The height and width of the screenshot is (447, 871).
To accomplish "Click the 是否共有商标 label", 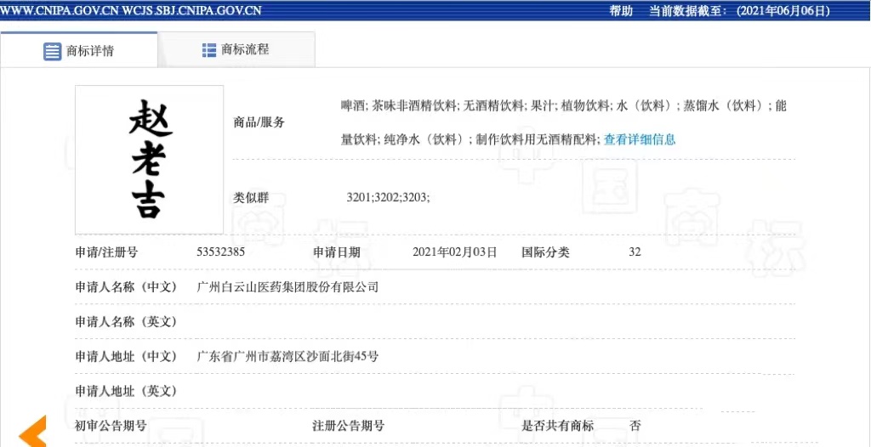I will 558,426.
